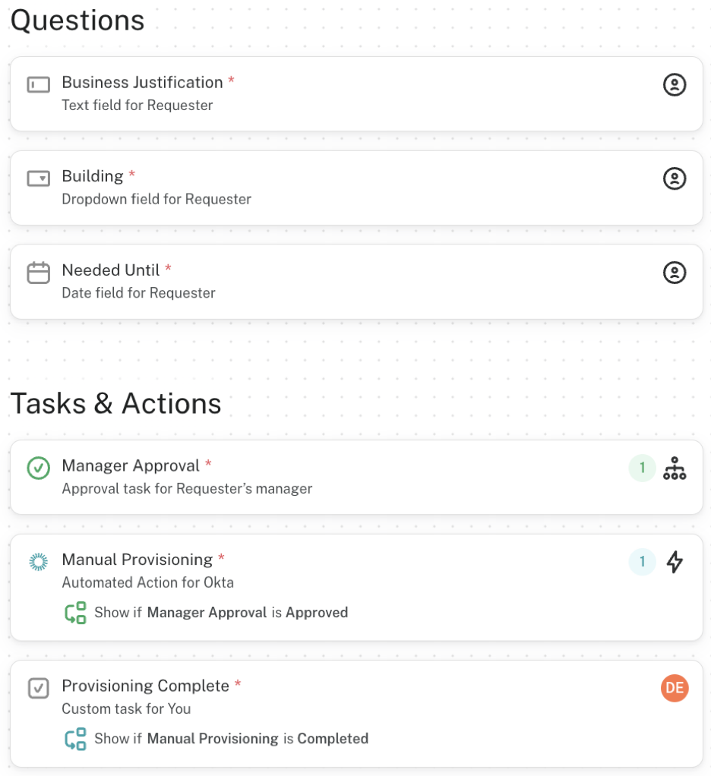Click the org hierarchy icon on Manager Approval

(x=674, y=468)
